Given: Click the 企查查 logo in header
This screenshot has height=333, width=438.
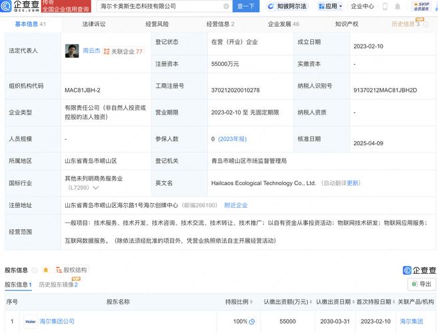Looking at the screenshot, I should point(20,7).
